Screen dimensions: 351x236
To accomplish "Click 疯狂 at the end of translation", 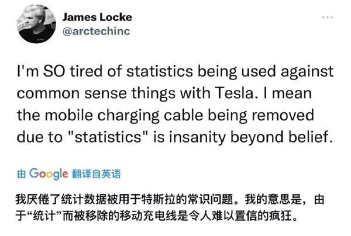I will pyautogui.click(x=280, y=216).
